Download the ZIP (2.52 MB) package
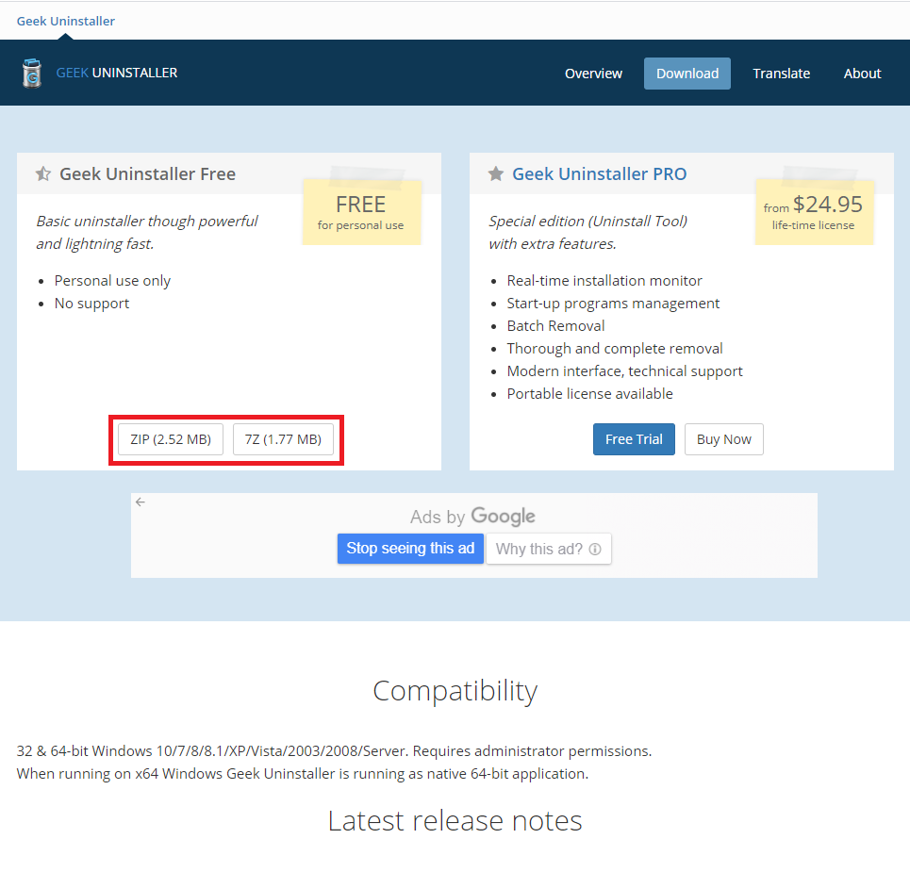The height and width of the screenshot is (872, 910). [x=171, y=440]
